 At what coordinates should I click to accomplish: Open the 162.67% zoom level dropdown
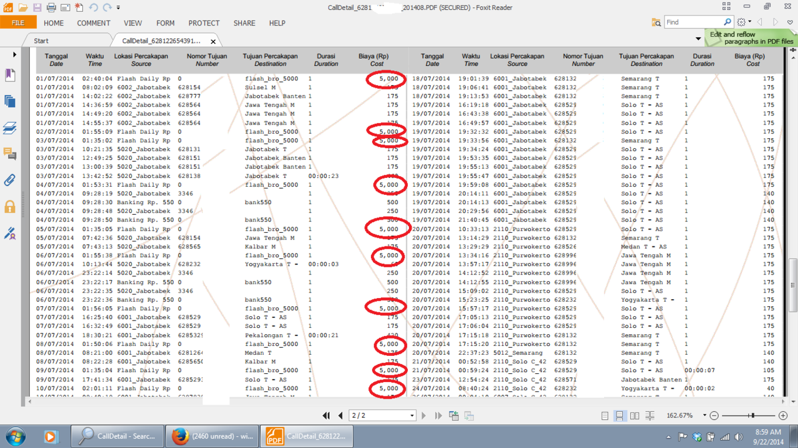704,416
